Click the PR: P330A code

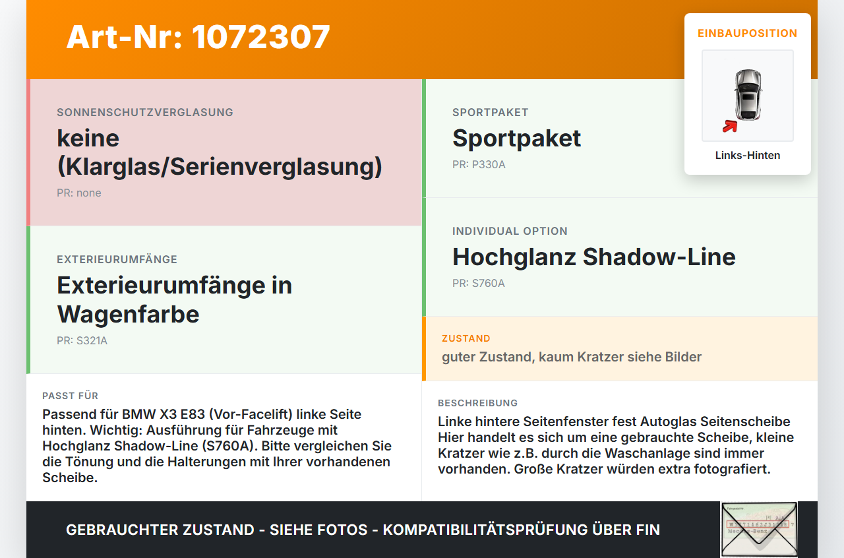click(479, 164)
